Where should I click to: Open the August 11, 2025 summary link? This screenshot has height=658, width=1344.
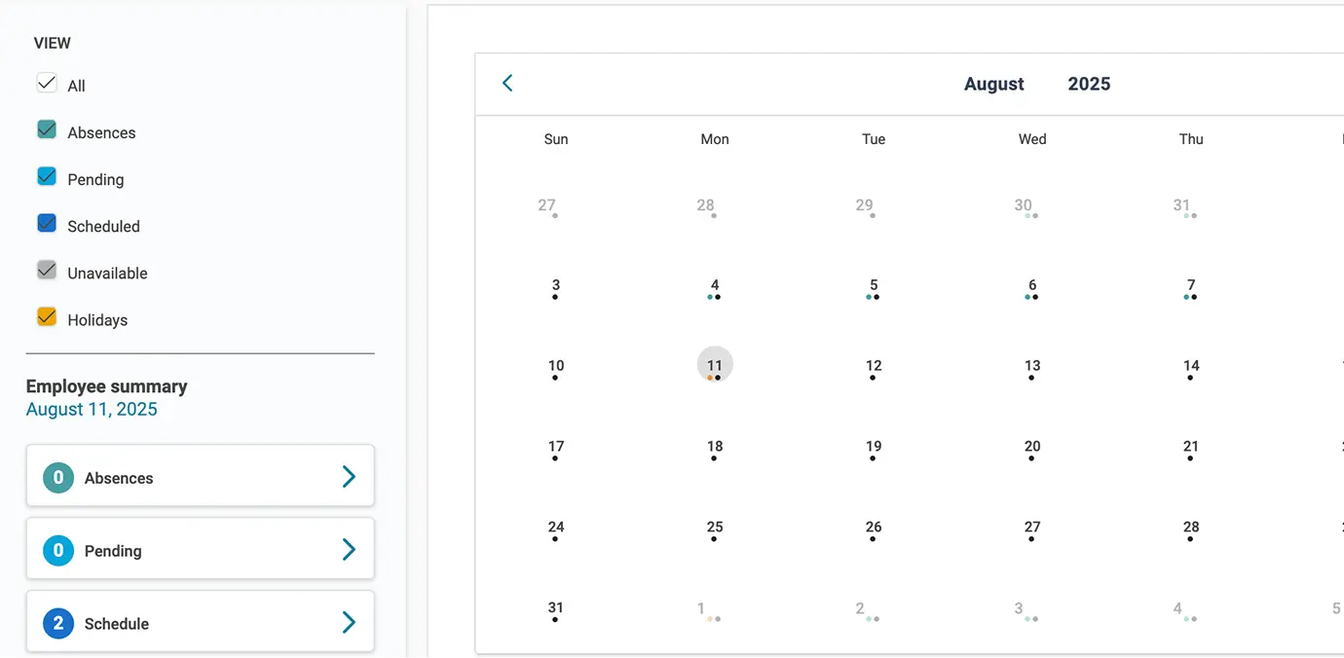[x=92, y=409]
